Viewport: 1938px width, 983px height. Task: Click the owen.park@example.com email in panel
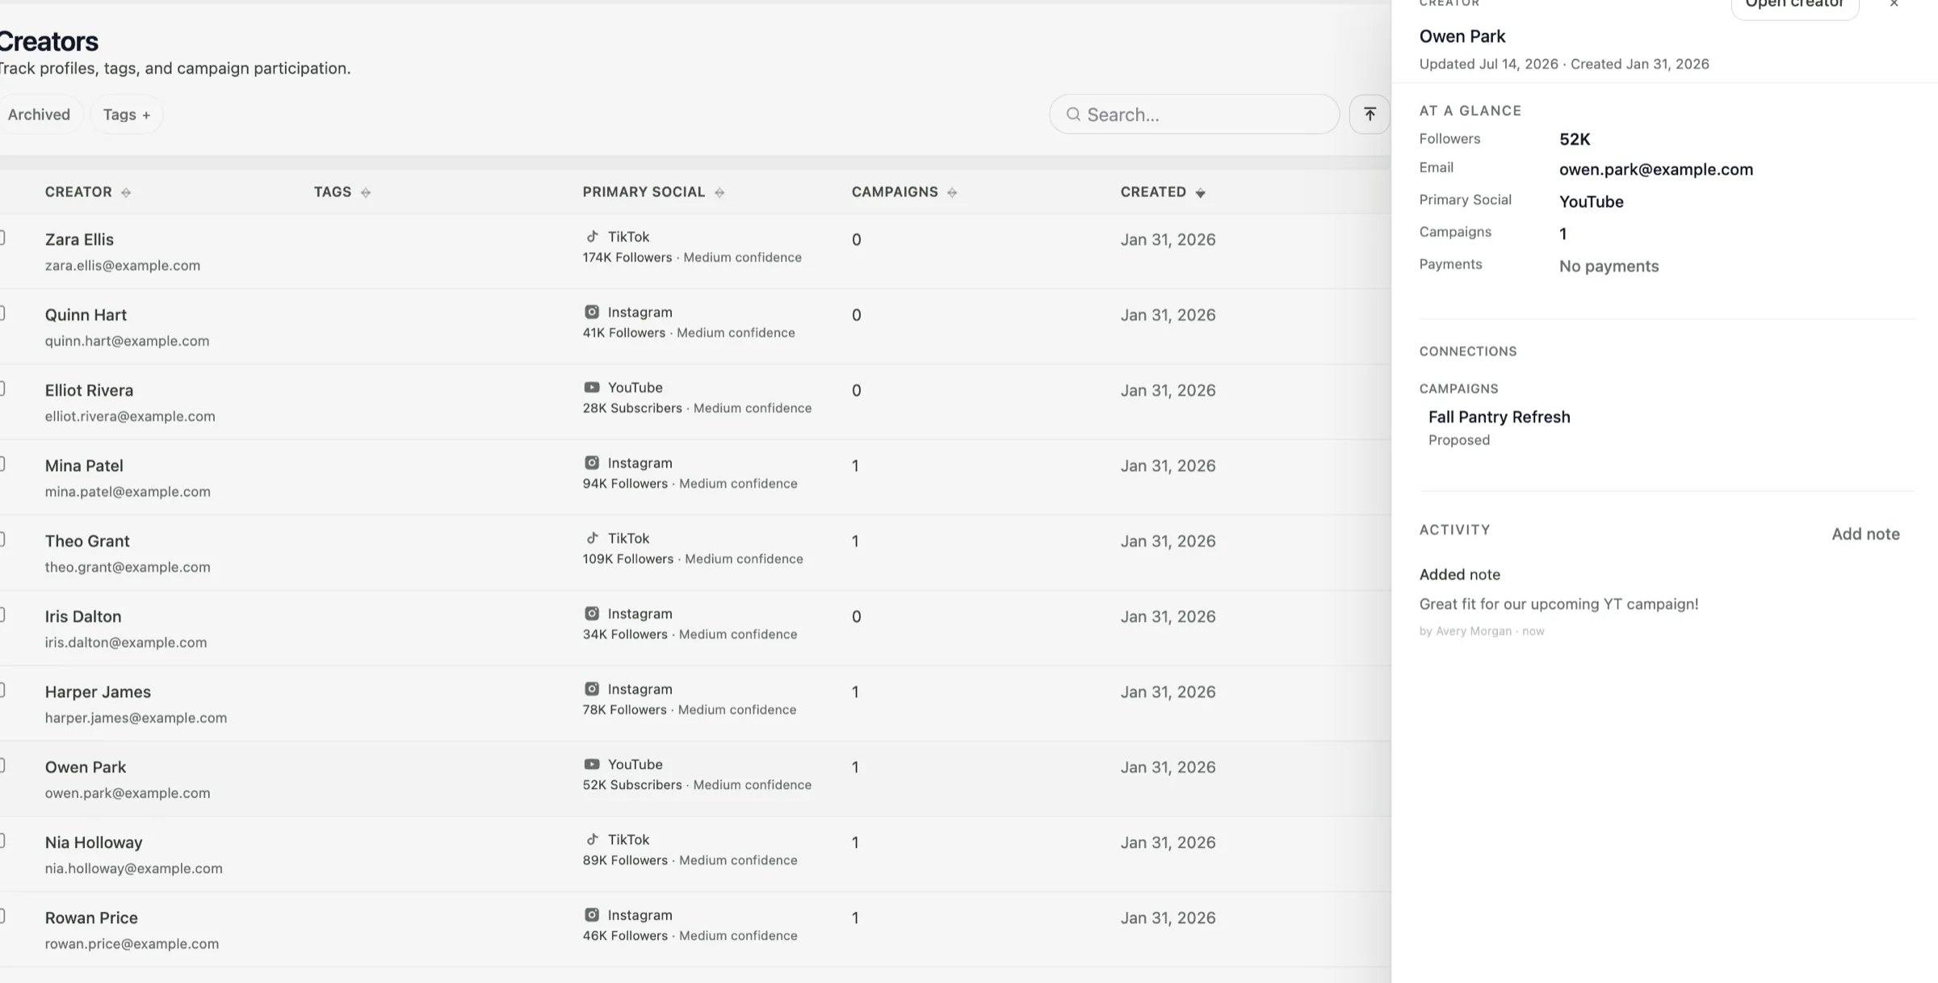tap(1655, 170)
